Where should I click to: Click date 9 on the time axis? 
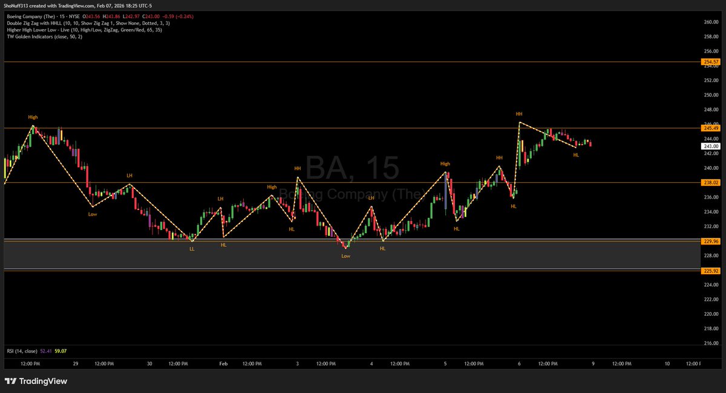(593, 364)
